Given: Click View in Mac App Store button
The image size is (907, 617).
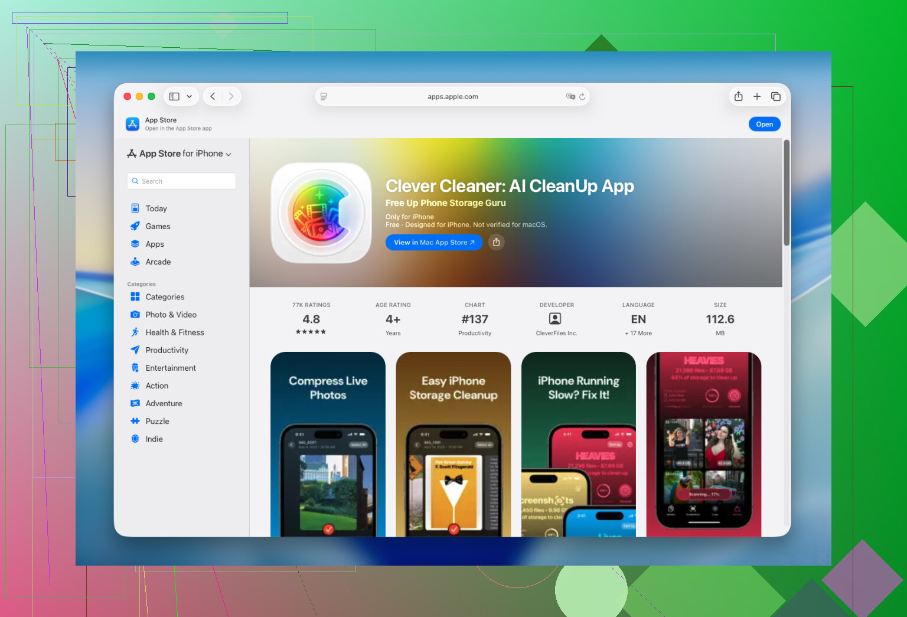Looking at the screenshot, I should tap(434, 243).
